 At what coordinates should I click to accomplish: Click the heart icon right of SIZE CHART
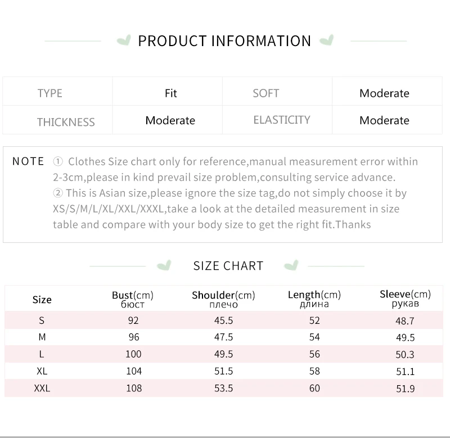pyautogui.click(x=291, y=265)
